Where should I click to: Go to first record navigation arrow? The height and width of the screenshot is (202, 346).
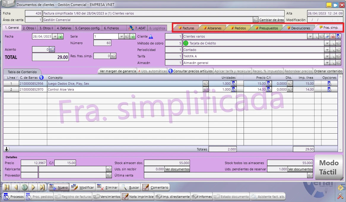click(7, 187)
